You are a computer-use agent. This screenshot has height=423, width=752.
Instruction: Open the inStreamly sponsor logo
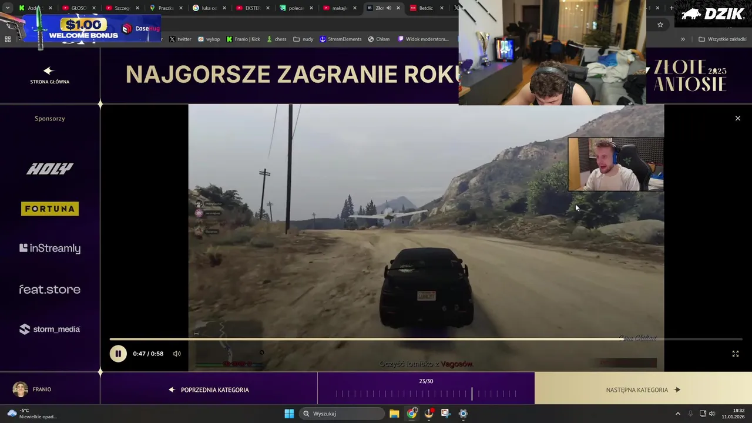point(50,249)
